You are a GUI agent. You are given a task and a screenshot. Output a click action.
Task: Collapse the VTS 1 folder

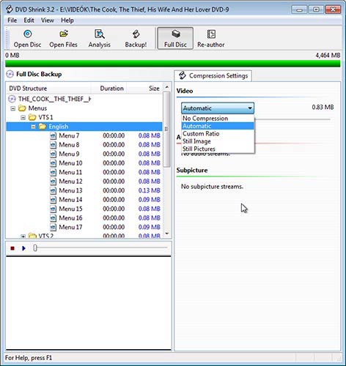click(x=23, y=118)
